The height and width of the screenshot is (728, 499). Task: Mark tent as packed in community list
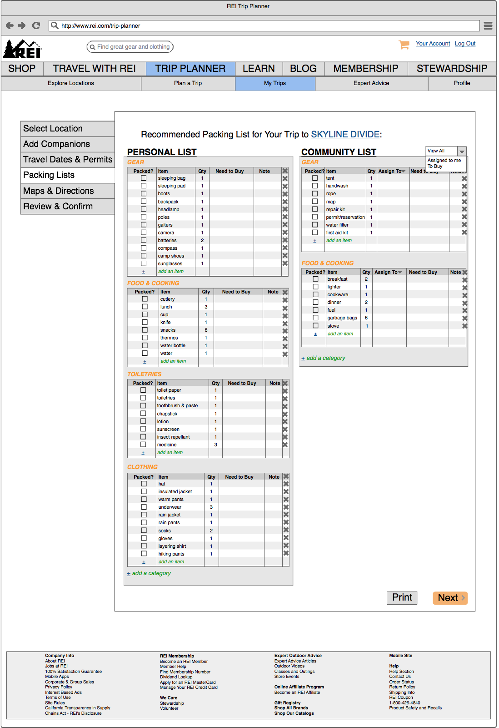tap(315, 178)
